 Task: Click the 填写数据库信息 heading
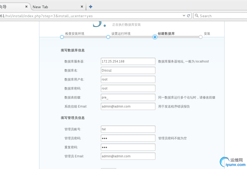pyautogui.click(x=73, y=50)
